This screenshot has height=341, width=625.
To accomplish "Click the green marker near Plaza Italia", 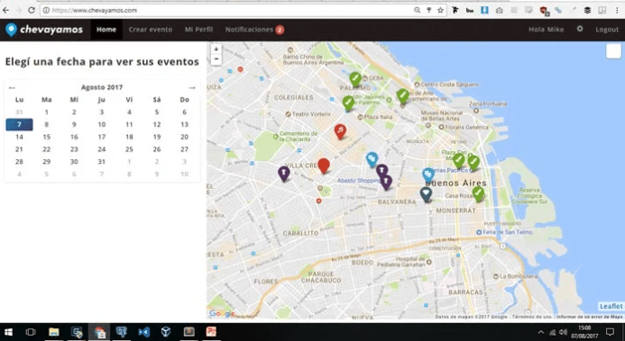I will pos(348,103).
